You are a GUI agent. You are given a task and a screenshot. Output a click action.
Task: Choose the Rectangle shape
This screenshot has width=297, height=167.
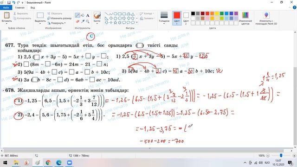120,14
